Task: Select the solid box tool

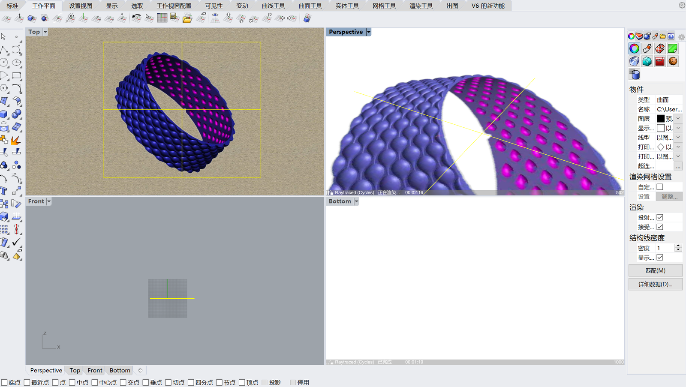Action: pos(4,114)
